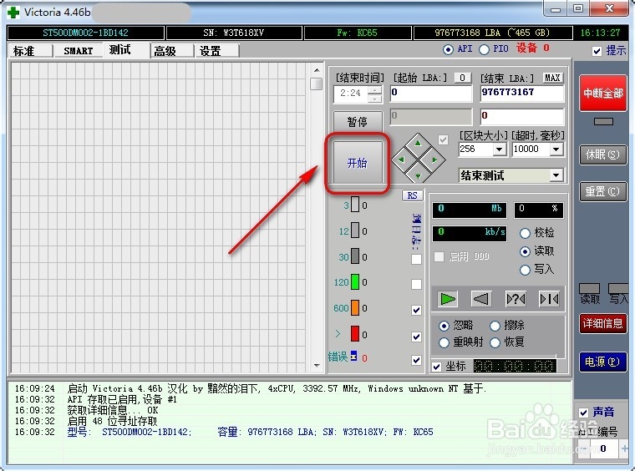The image size is (635, 471).
Task: Click the small gray indicator under 中断全部
Action: [603, 121]
